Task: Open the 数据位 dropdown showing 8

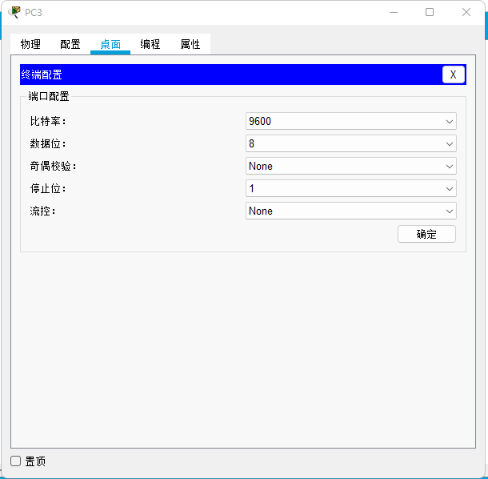Action: pos(350,143)
